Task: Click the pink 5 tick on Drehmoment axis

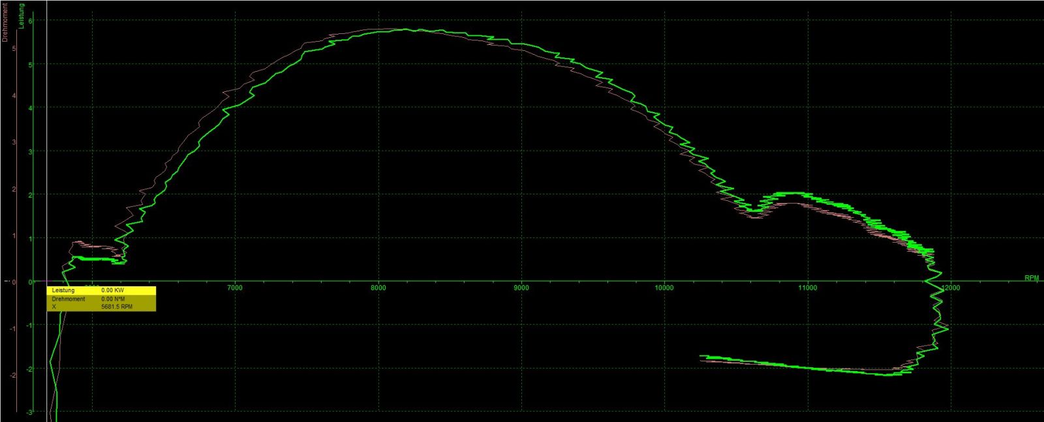Action: 14,48
